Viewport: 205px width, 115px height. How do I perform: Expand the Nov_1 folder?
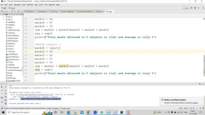(x=4, y=17)
